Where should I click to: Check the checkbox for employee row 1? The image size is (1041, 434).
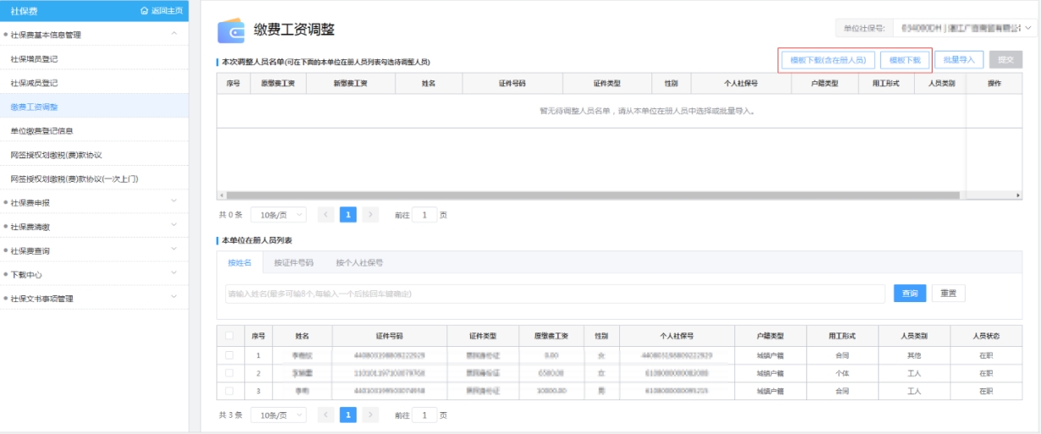point(230,355)
